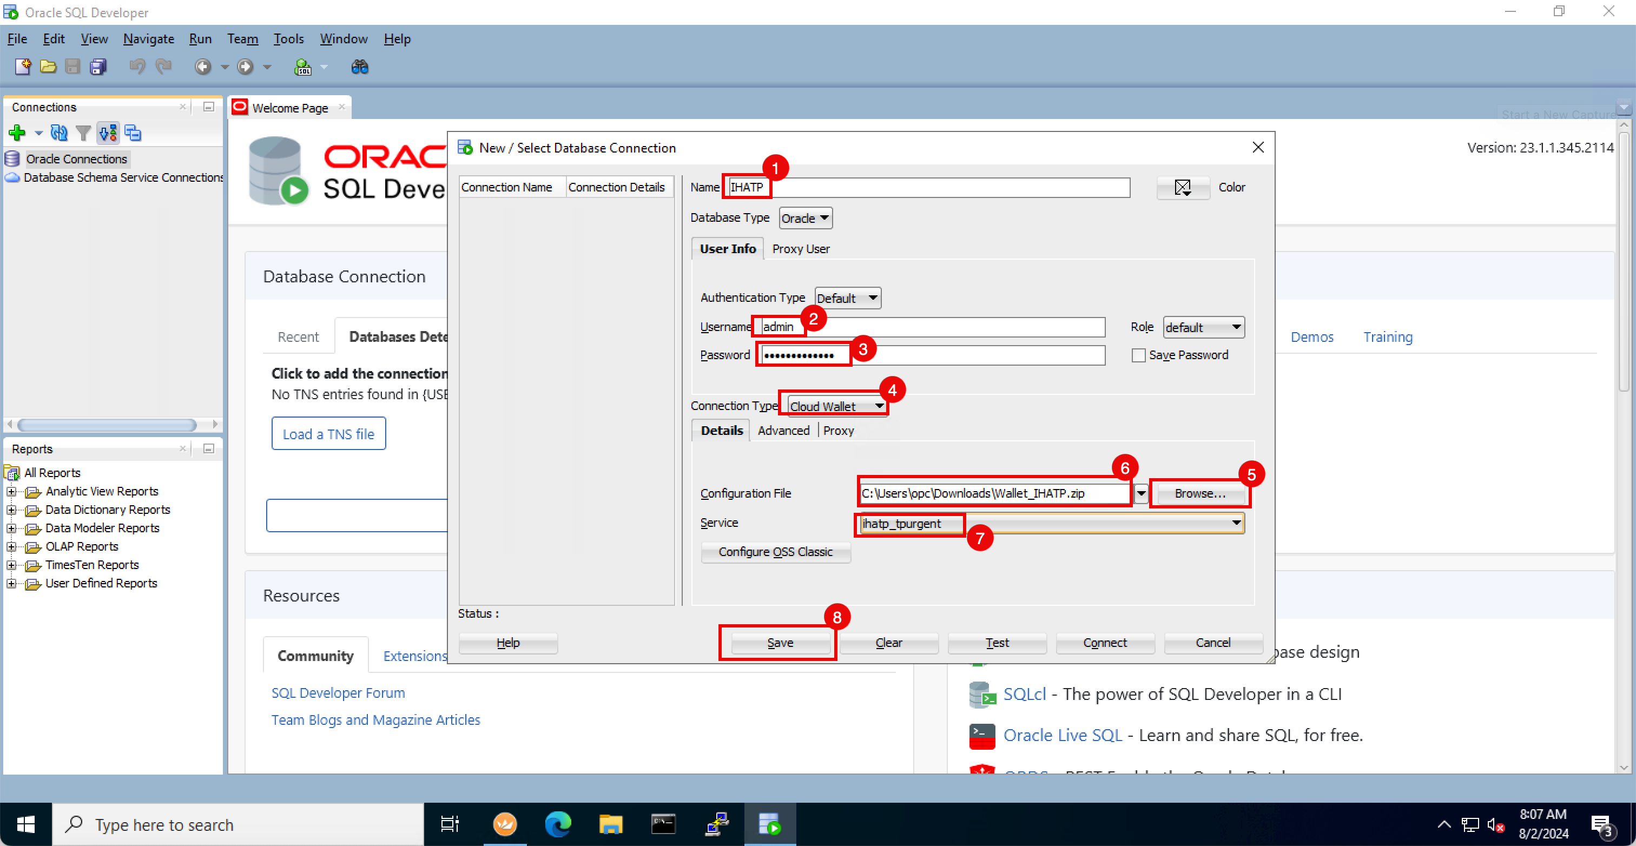Click the connection Color picker button
Screen dimensions: 1636x846
pyautogui.click(x=1182, y=187)
